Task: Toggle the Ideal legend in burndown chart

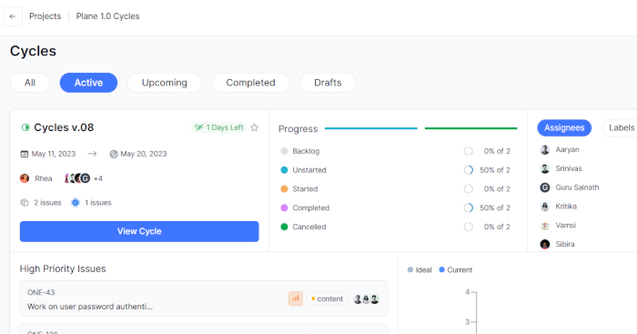Action: 420,270
